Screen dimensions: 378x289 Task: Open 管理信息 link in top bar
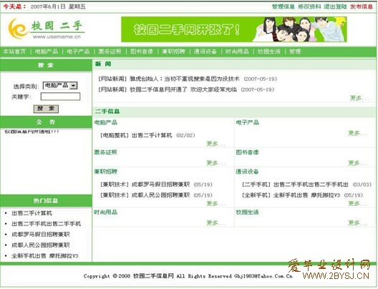[283, 6]
